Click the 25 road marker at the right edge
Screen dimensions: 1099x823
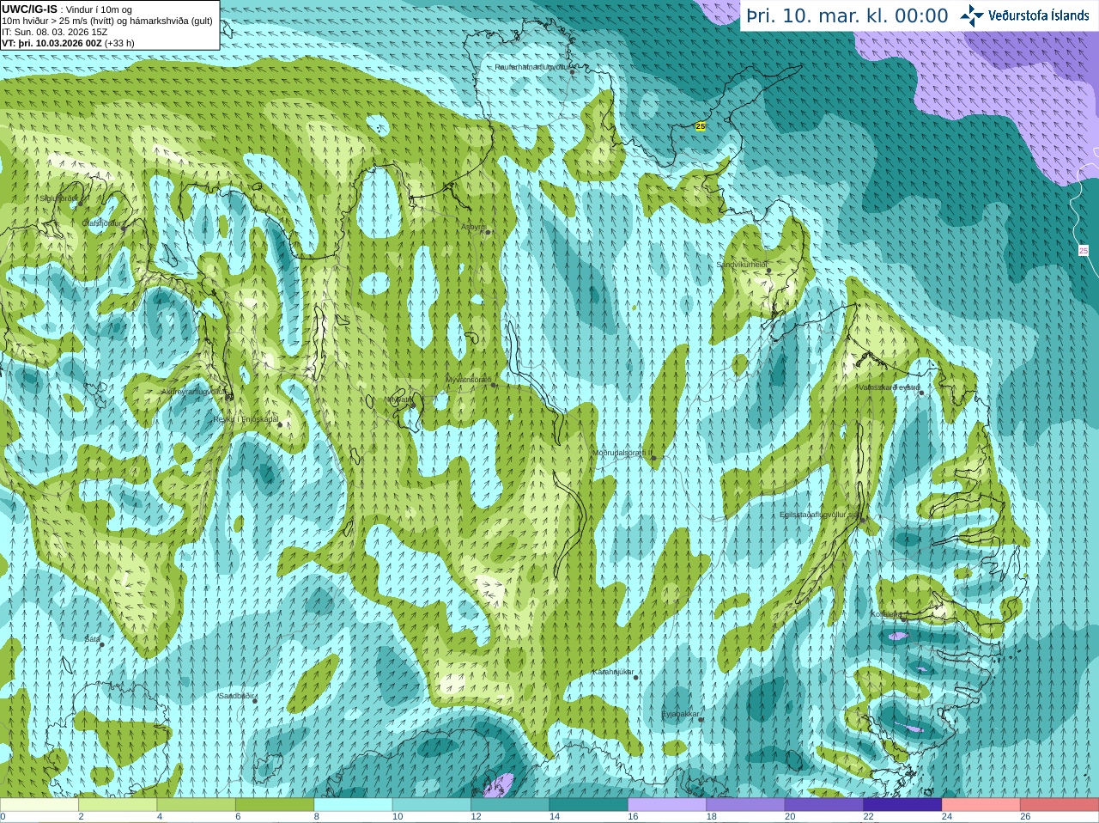point(1084,250)
